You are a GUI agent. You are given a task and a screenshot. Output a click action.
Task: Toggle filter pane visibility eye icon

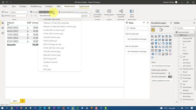[144, 23]
